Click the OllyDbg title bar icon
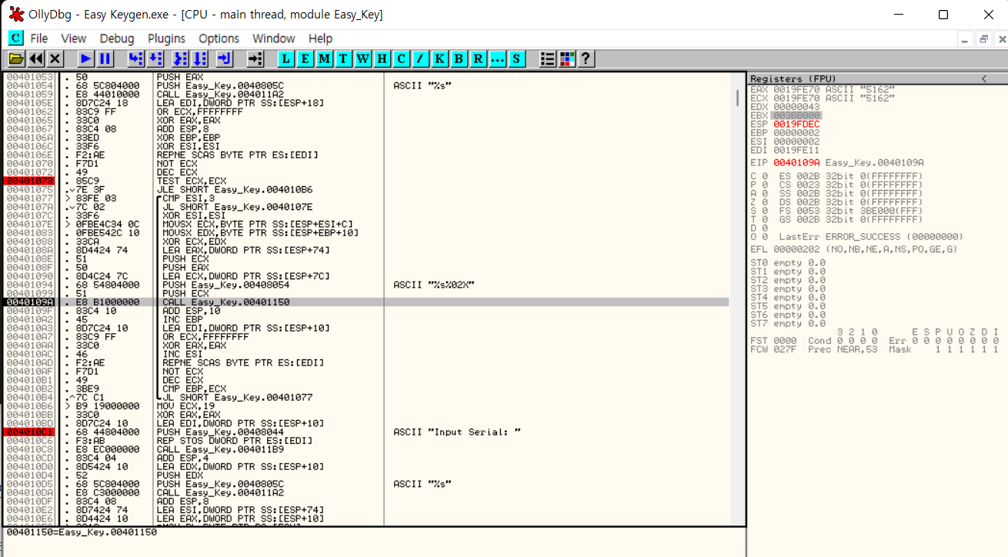Image resolution: width=1008 pixels, height=557 pixels. (16, 14)
